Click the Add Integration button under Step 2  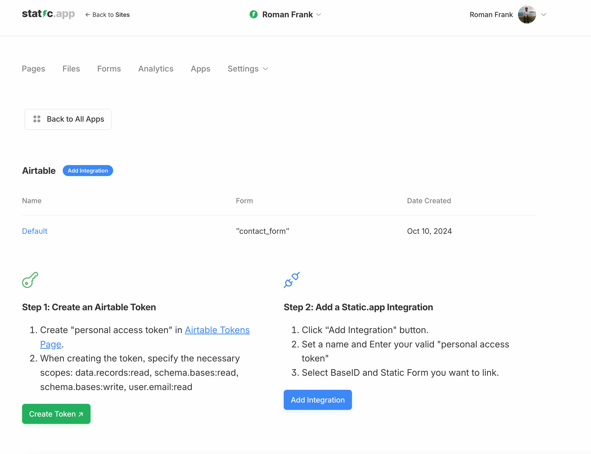click(x=318, y=400)
